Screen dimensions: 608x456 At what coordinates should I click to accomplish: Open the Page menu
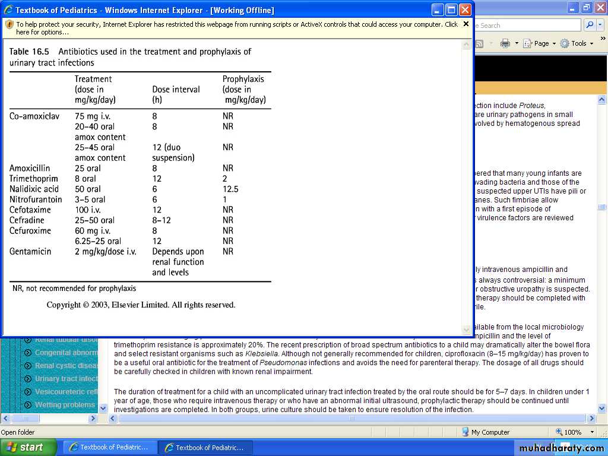tap(541, 43)
